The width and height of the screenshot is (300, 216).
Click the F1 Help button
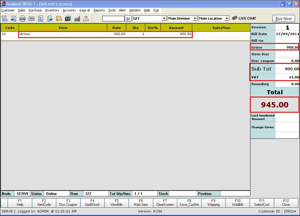click(x=20, y=203)
